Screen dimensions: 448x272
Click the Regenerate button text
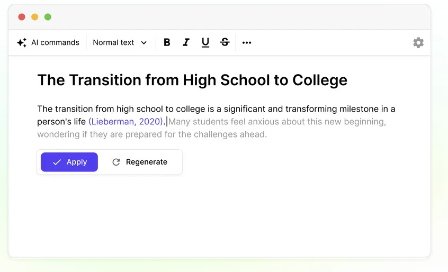[147, 162]
